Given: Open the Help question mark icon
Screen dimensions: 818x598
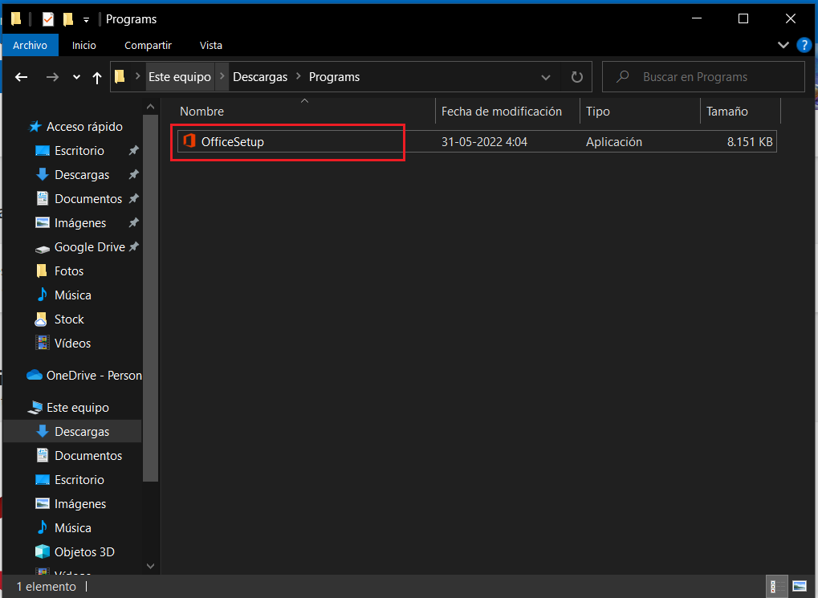Looking at the screenshot, I should [x=804, y=45].
